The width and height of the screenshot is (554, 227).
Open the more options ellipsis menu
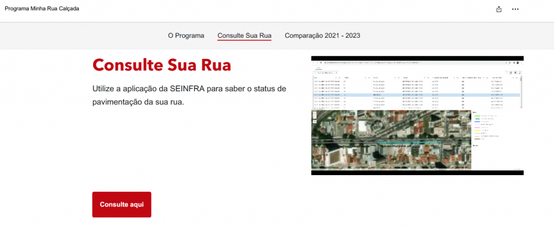click(515, 9)
